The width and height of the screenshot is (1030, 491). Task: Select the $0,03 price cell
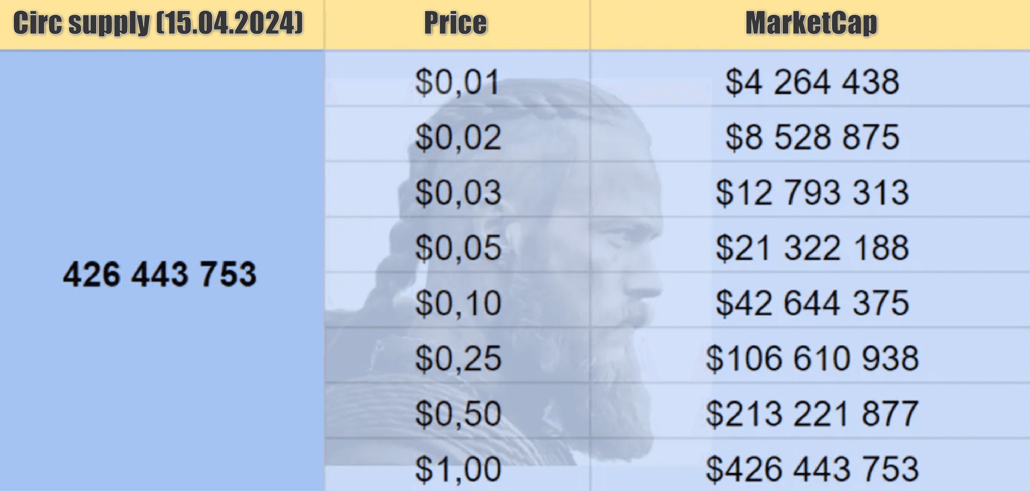pos(457,189)
